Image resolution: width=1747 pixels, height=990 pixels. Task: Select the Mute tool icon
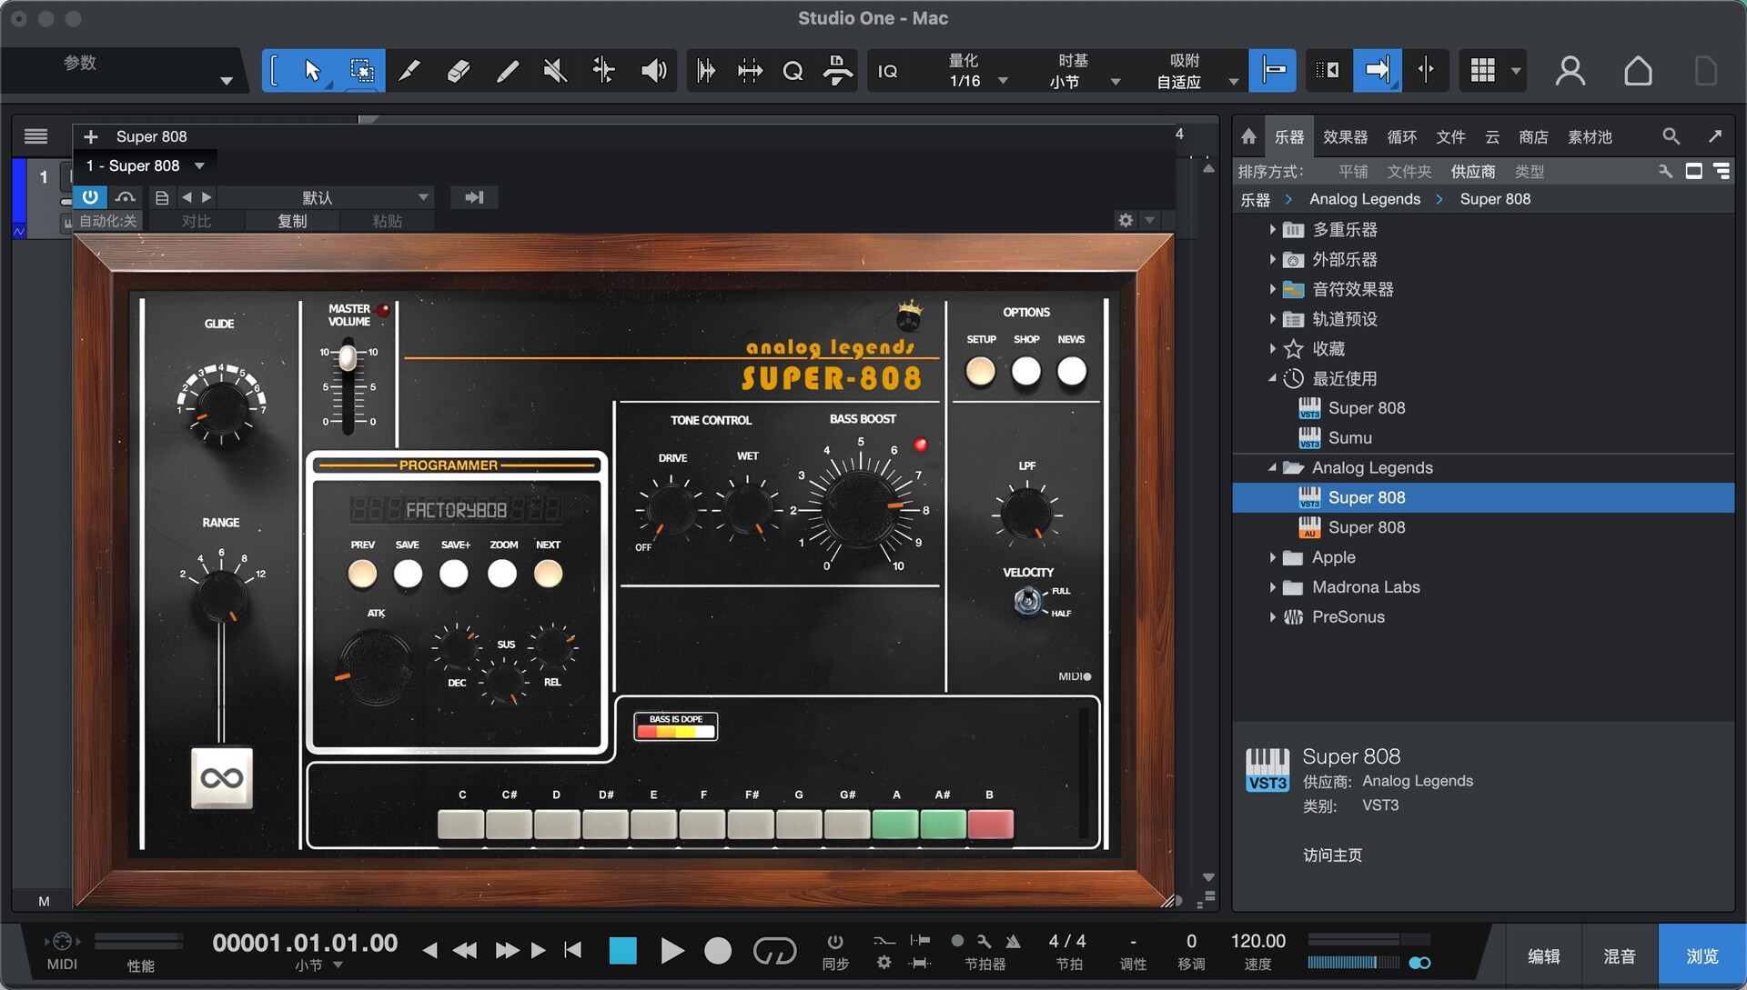555,71
